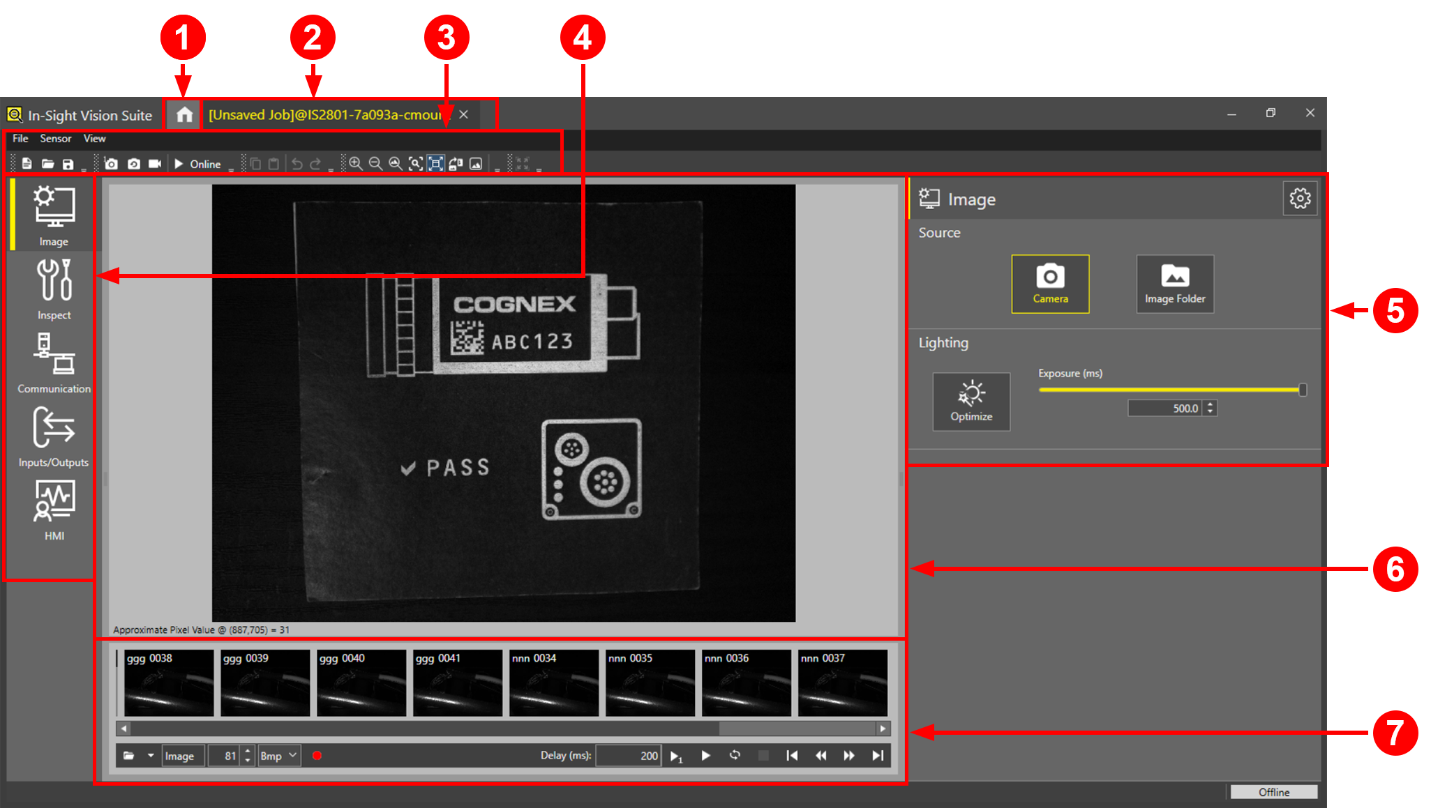The height and width of the screenshot is (808, 1431).
Task: Toggle the red record button
Action: click(x=317, y=756)
